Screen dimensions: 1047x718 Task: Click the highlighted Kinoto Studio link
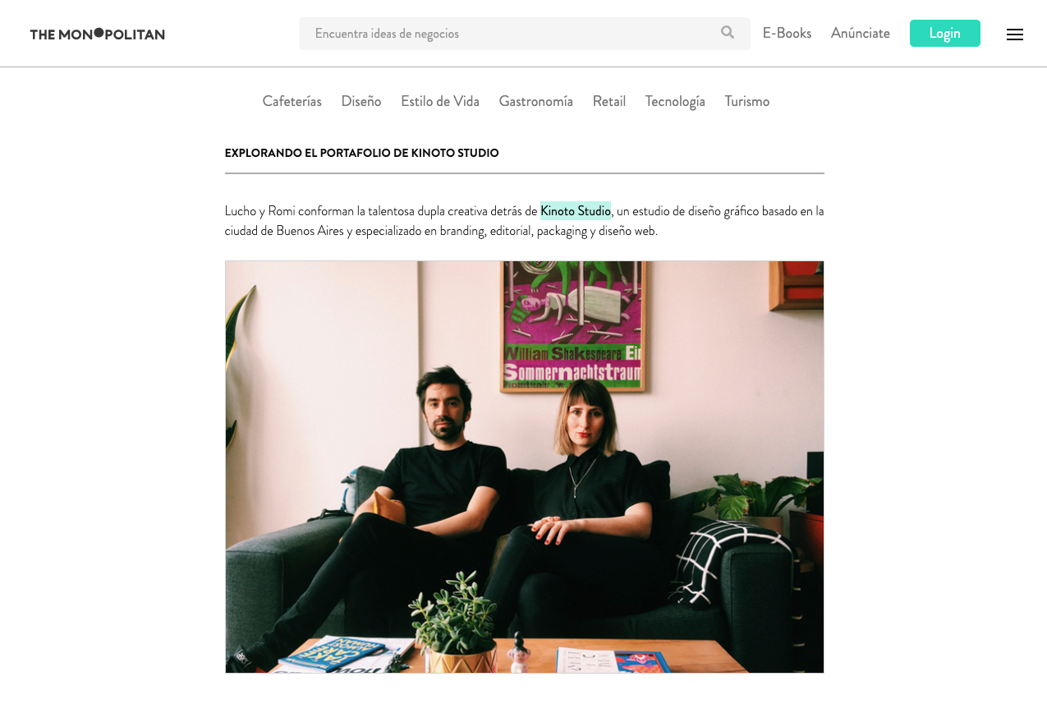click(576, 211)
